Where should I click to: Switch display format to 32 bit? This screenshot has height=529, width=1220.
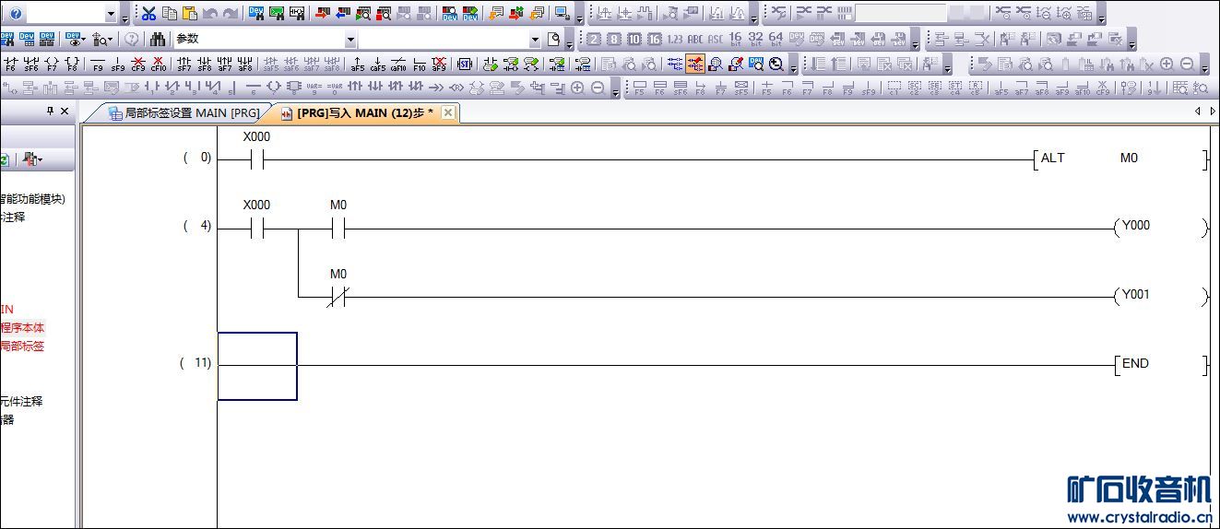coord(755,38)
